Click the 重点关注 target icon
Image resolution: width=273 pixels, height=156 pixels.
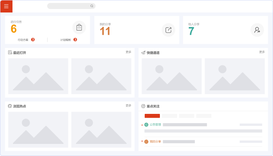pyautogui.click(x=143, y=106)
